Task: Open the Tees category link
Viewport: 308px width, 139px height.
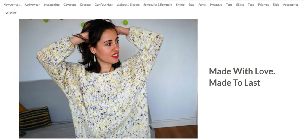Action: pyautogui.click(x=251, y=5)
